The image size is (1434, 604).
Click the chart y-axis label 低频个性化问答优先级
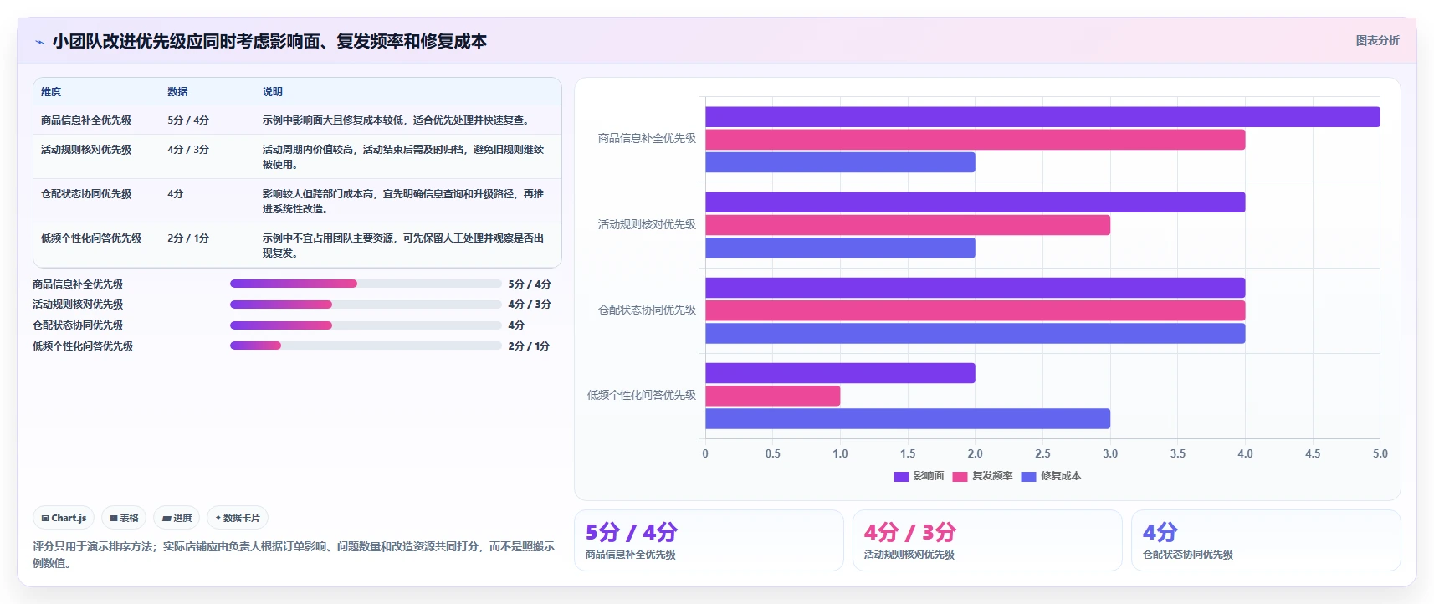click(642, 395)
